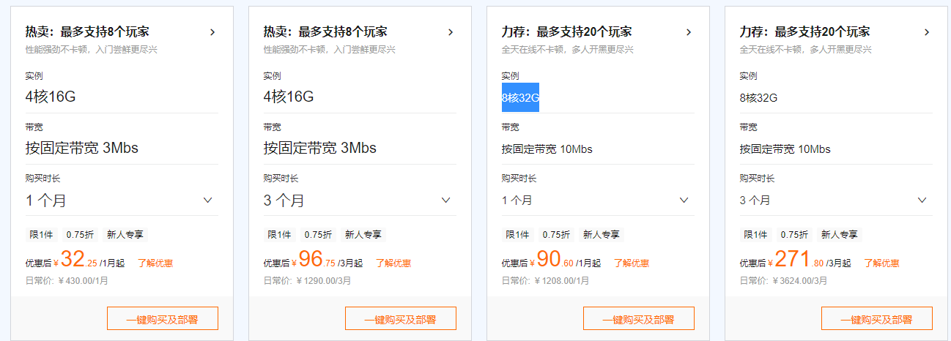Open the 热卖 title of the ¥96.75 plan
This screenshot has width=951, height=341.
pos(325,32)
